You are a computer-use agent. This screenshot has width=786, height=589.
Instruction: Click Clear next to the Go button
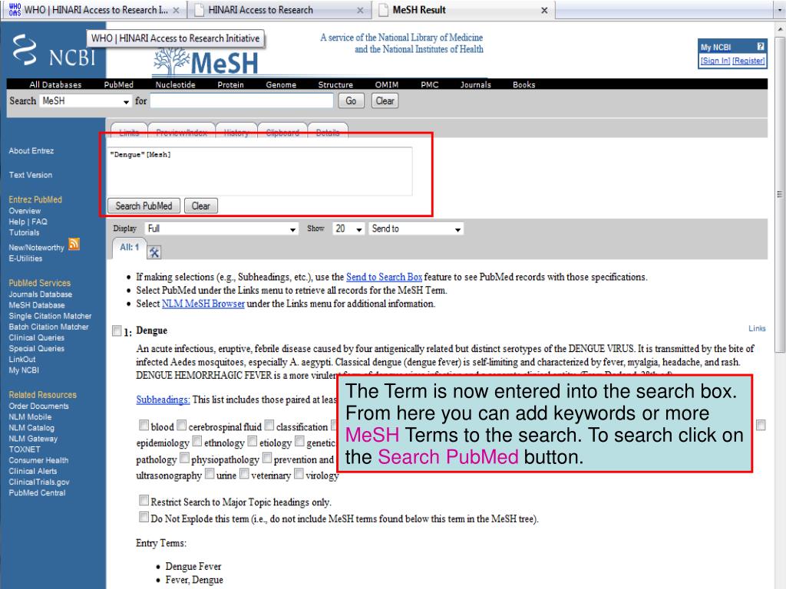[x=385, y=101]
